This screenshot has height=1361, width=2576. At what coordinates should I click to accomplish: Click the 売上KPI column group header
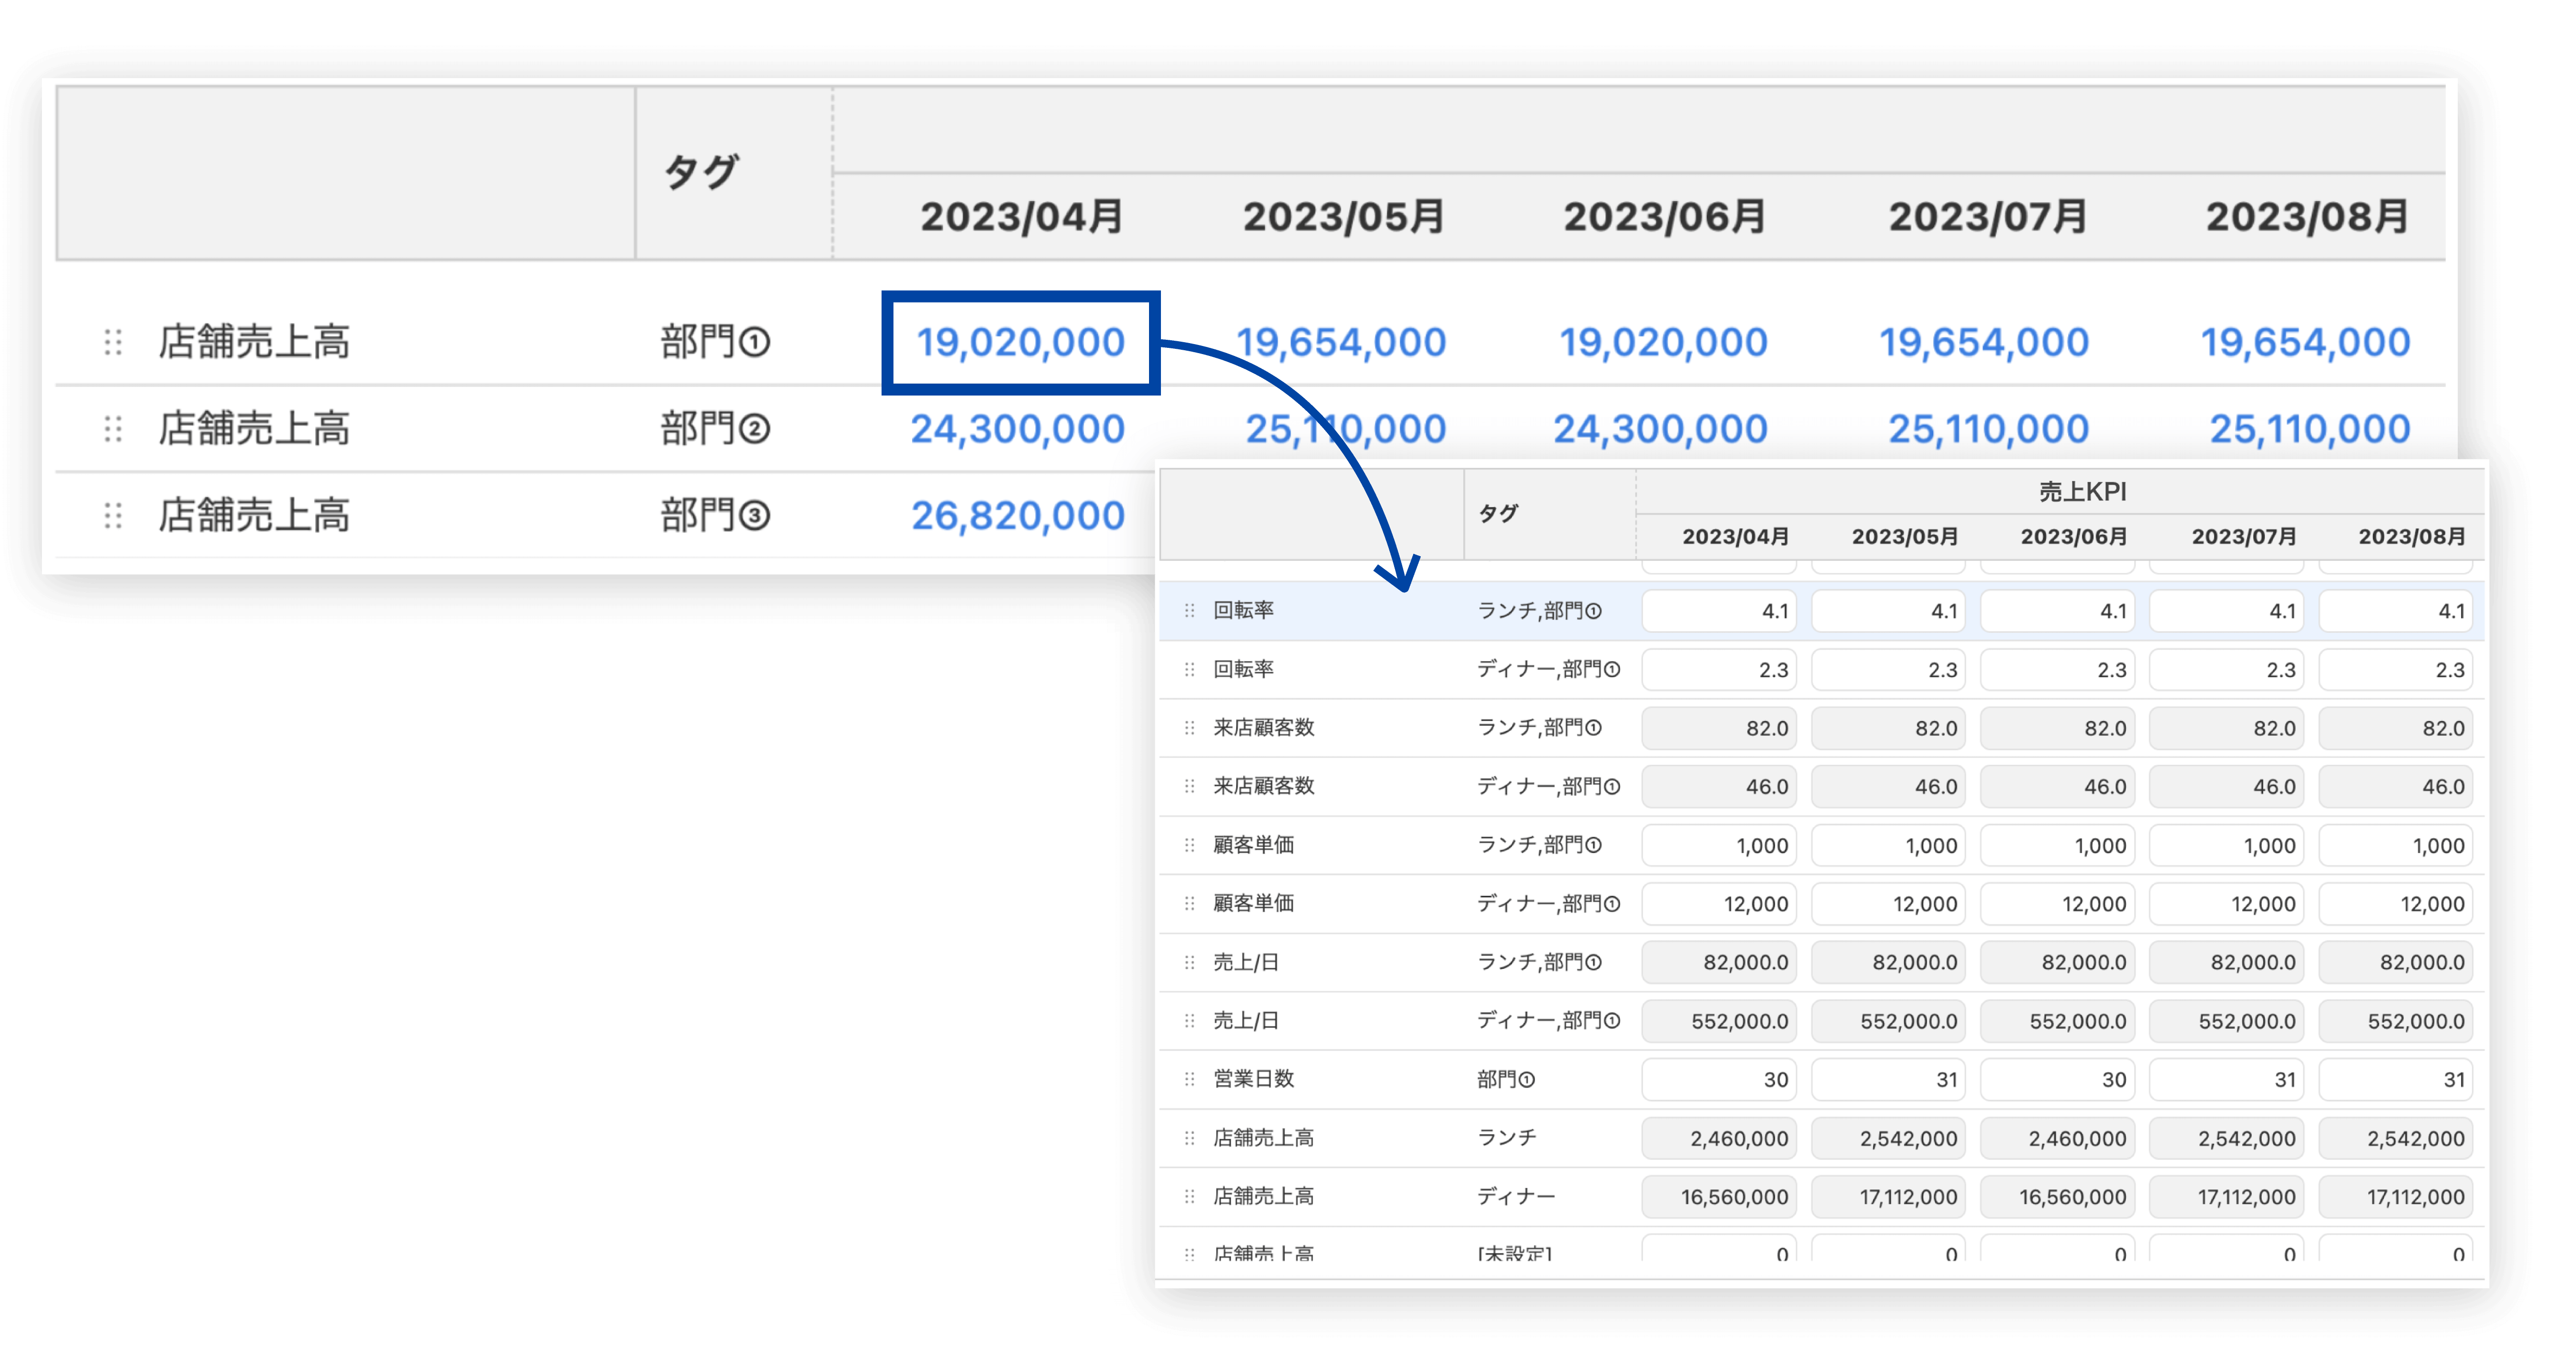point(2082,492)
